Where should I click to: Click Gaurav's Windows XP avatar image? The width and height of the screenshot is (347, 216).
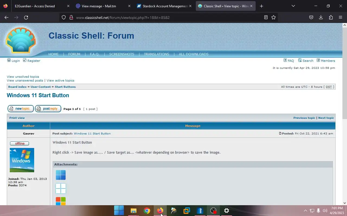[22, 160]
